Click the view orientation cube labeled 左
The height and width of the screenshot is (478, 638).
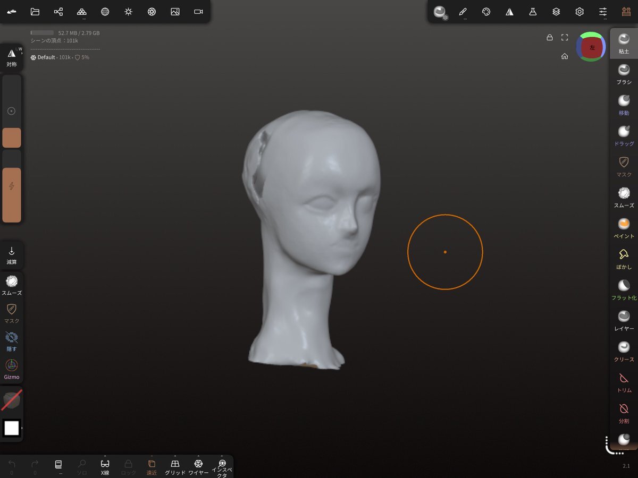click(591, 47)
